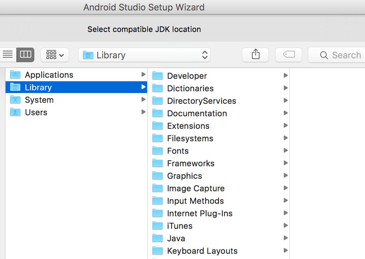Expand the Graphics folder arrow
The height and width of the screenshot is (259, 365).
tap(286, 175)
